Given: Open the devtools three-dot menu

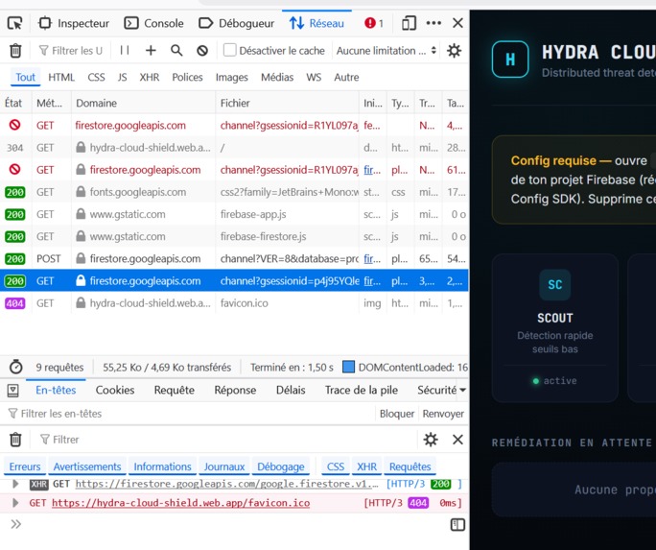Looking at the screenshot, I should [433, 23].
